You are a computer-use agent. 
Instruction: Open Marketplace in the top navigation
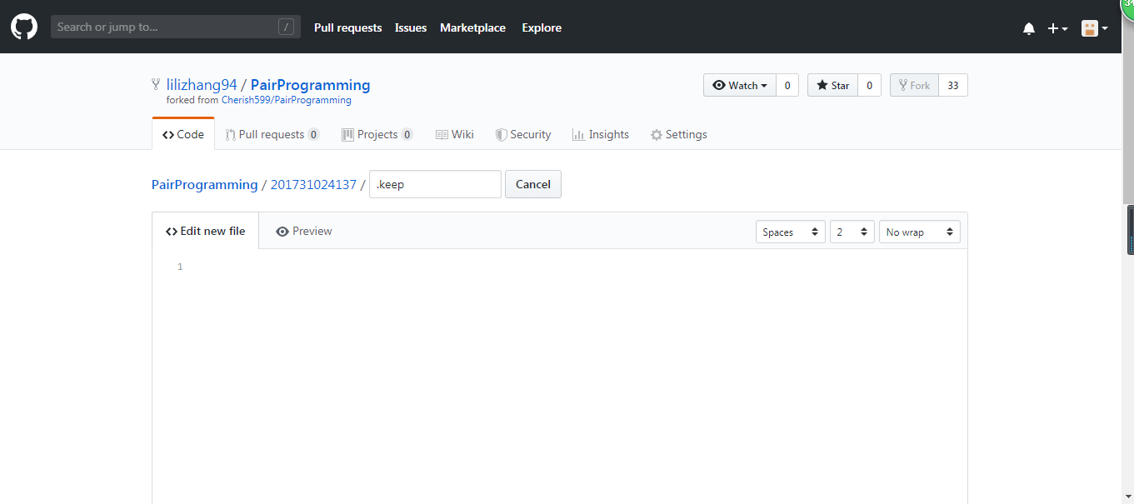(x=472, y=27)
